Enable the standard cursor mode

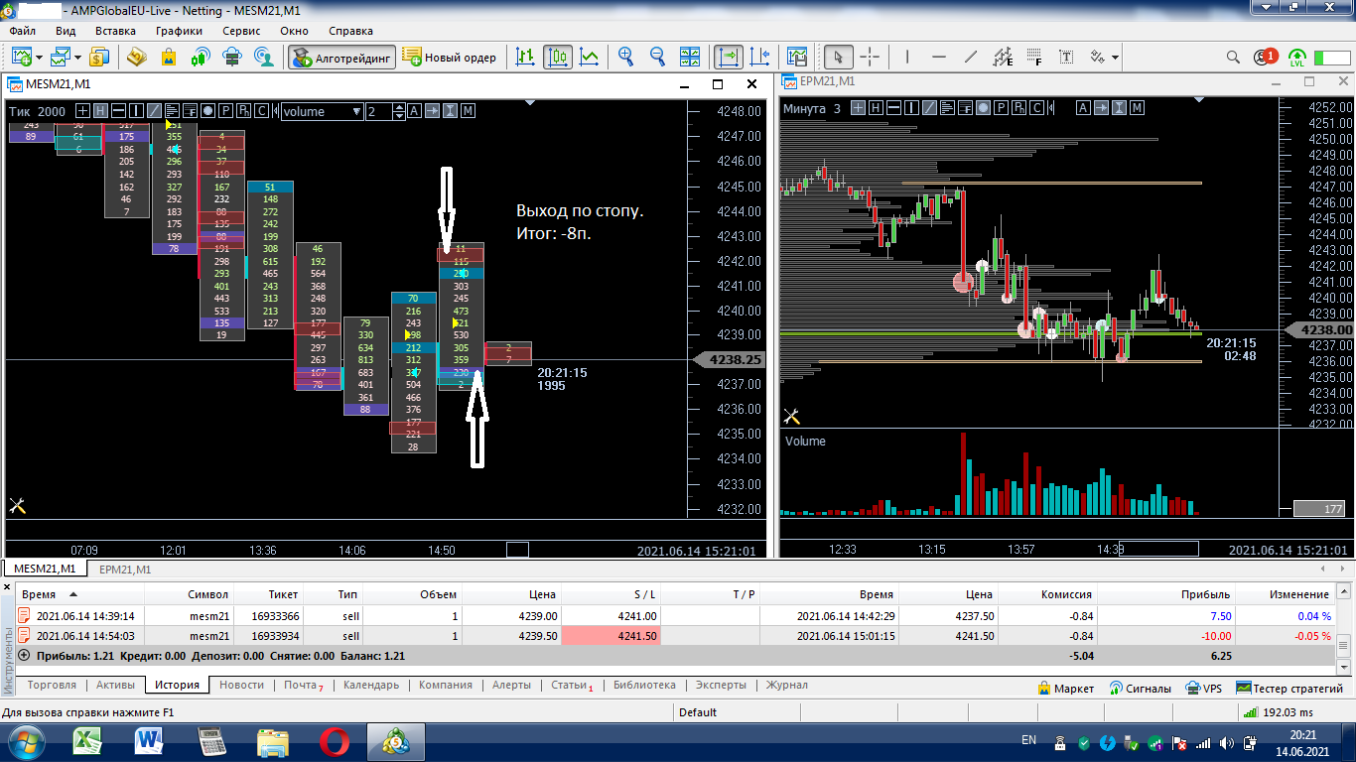click(x=839, y=57)
